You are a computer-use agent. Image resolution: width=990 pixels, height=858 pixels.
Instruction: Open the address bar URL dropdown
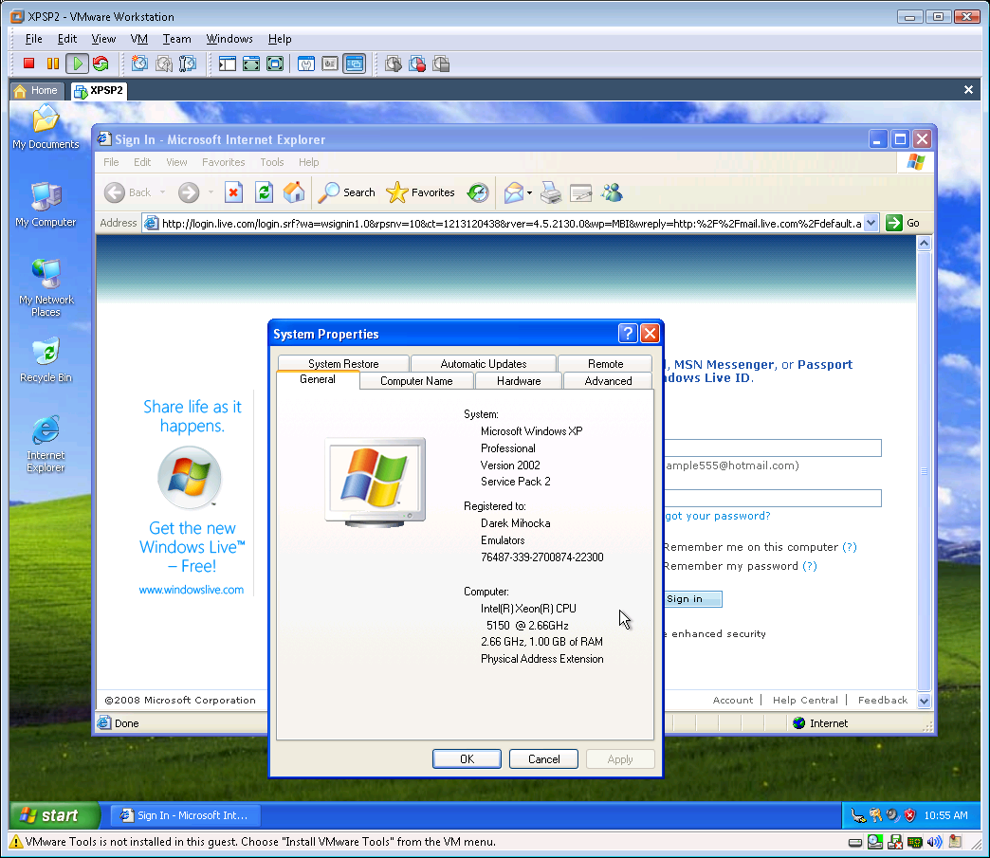871,223
